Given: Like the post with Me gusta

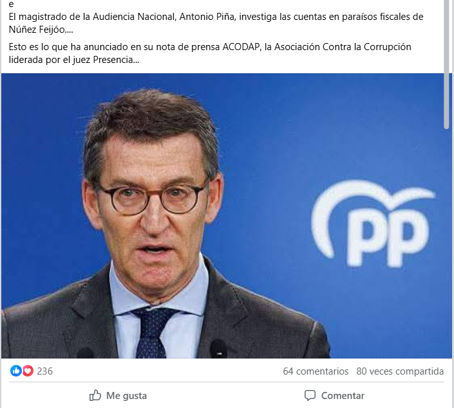Looking at the screenshot, I should point(118,395).
